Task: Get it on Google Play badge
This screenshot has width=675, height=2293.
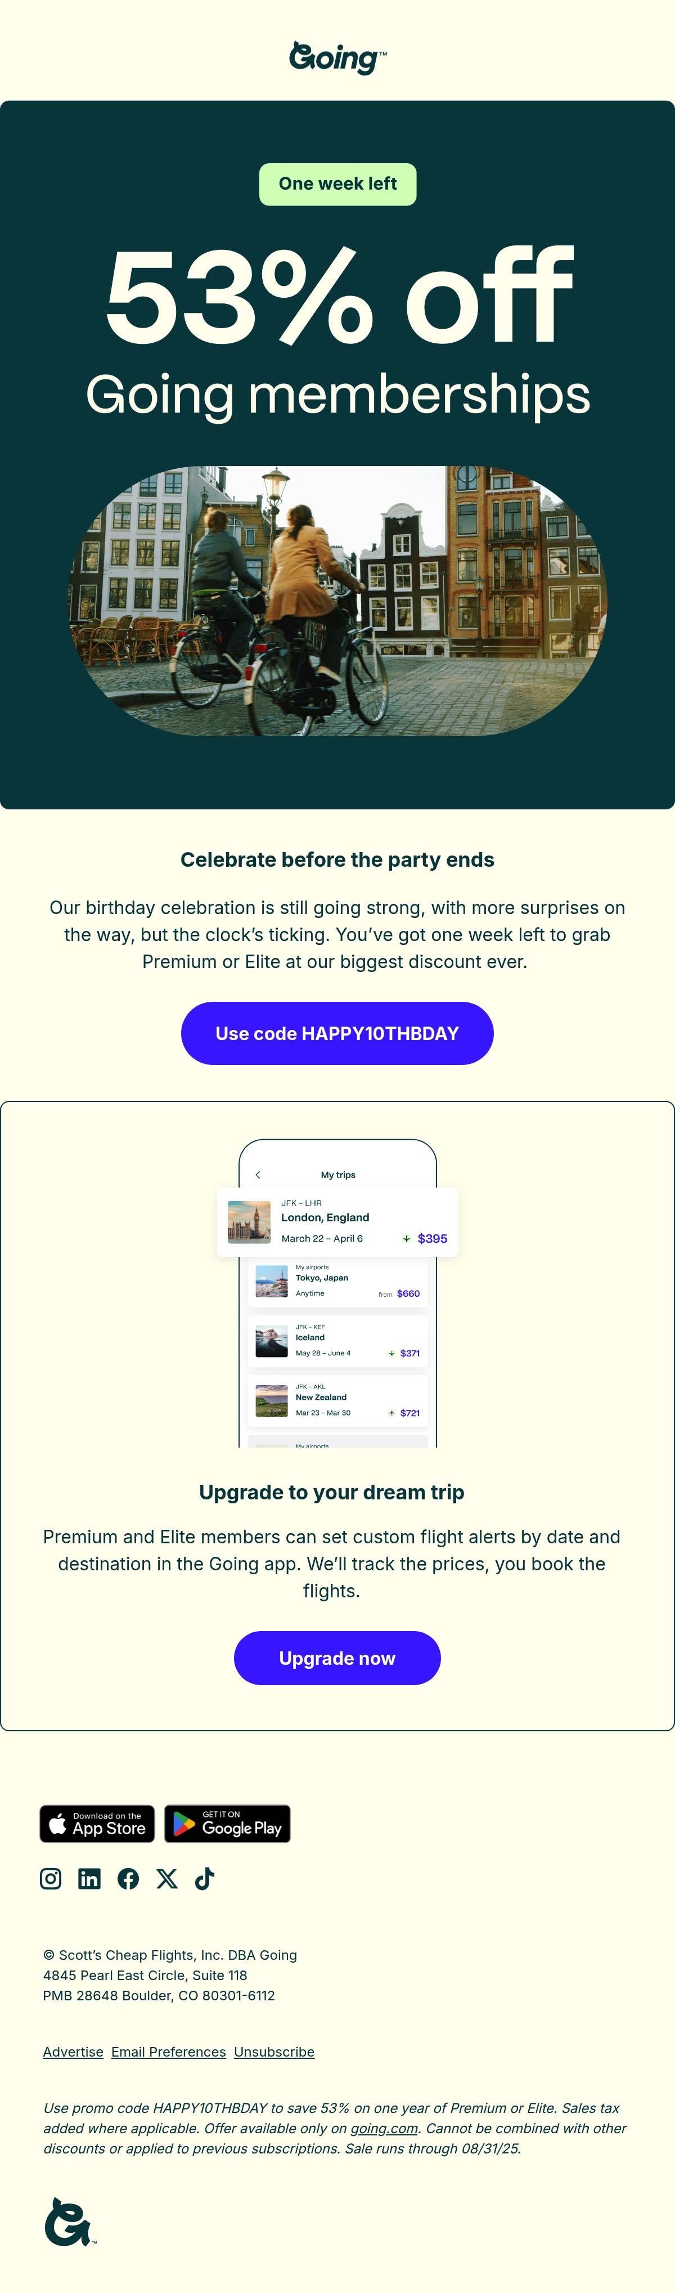Action: 228,1824
